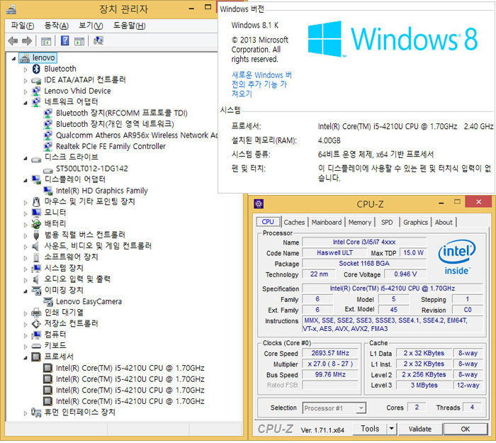
Task: Open the 보기(V) menu
Action: (x=91, y=26)
